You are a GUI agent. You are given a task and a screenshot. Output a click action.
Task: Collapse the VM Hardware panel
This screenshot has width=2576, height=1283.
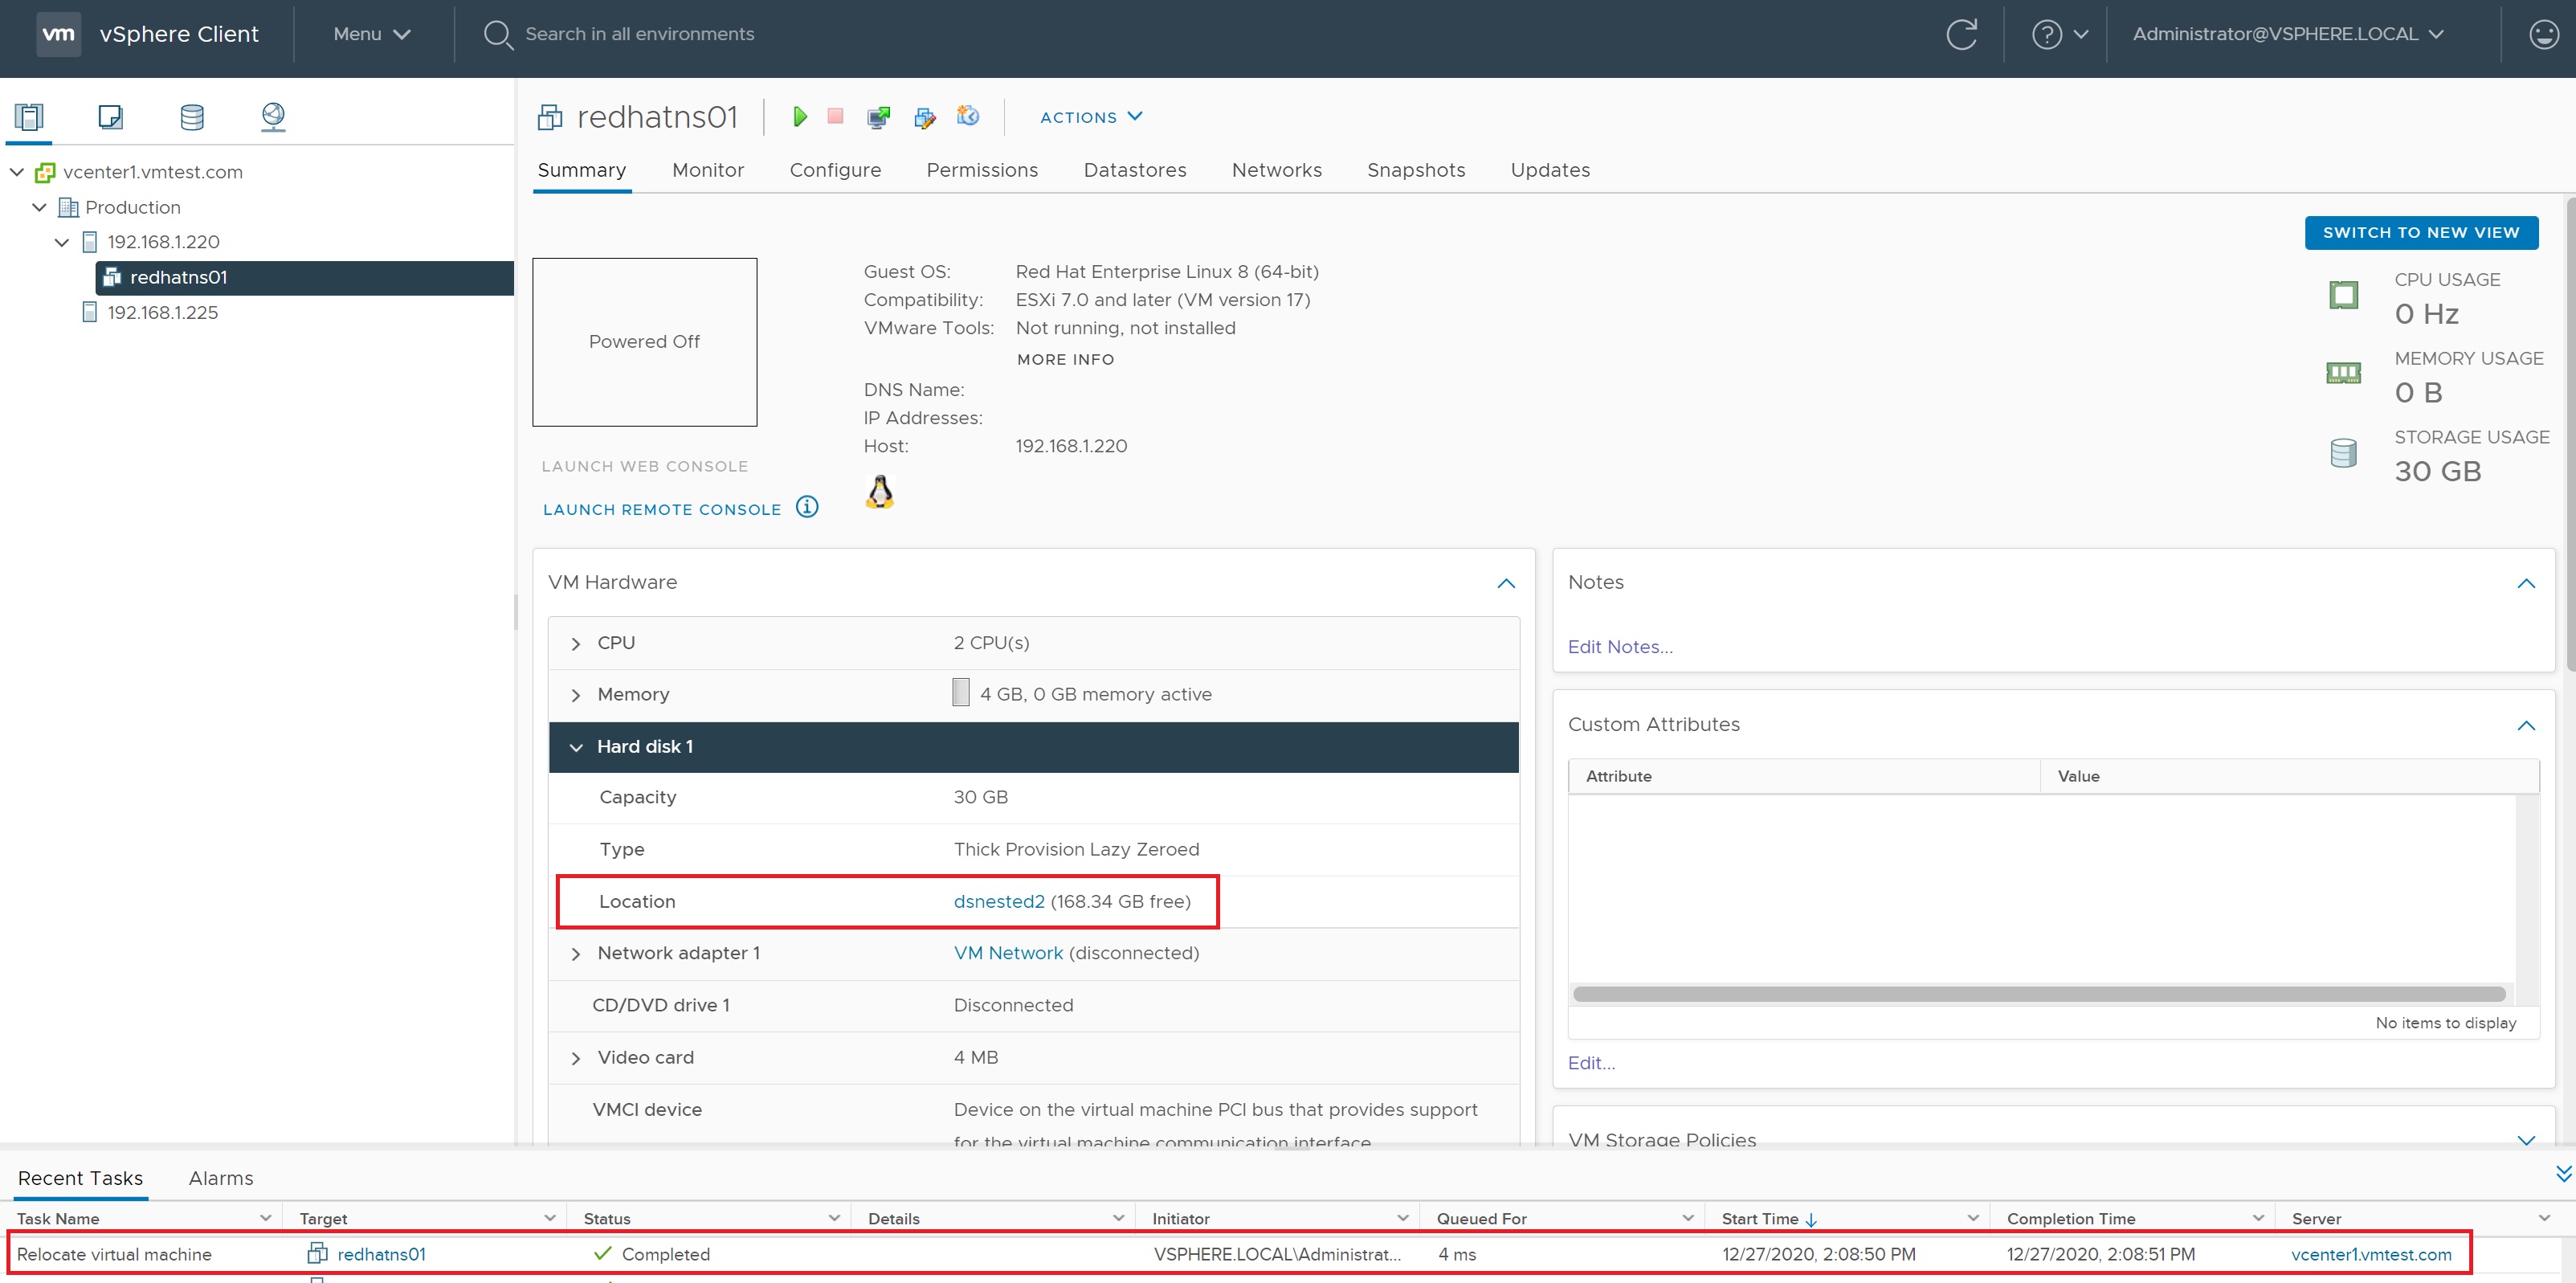click(x=1506, y=583)
